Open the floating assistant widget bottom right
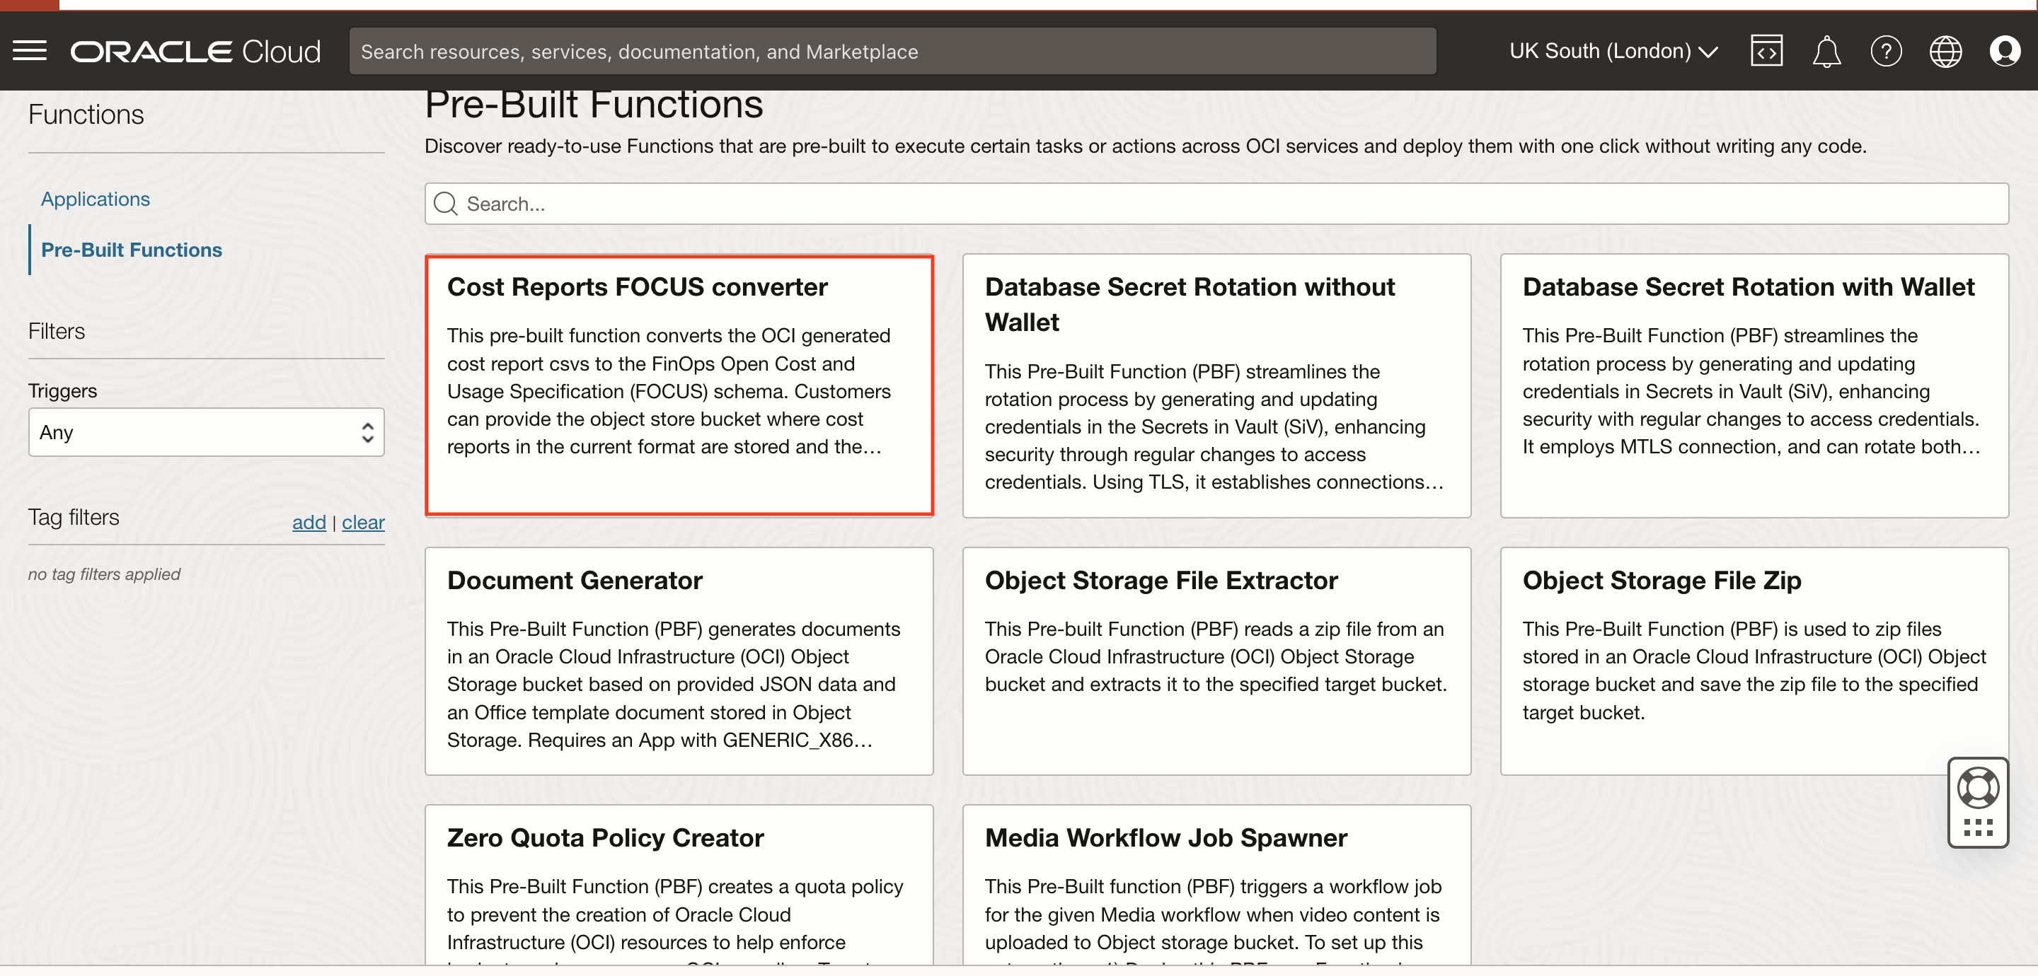This screenshot has width=2038, height=976. pyautogui.click(x=1978, y=801)
